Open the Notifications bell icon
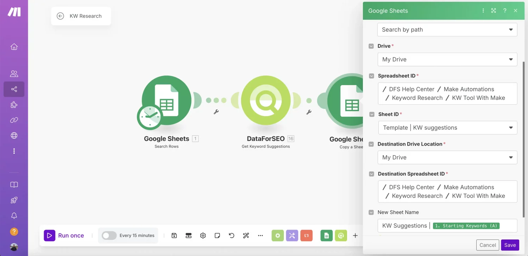This screenshot has height=256, width=528. (x=14, y=216)
